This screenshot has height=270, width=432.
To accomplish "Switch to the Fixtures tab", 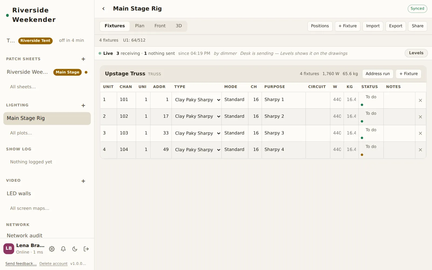I will [115, 26].
